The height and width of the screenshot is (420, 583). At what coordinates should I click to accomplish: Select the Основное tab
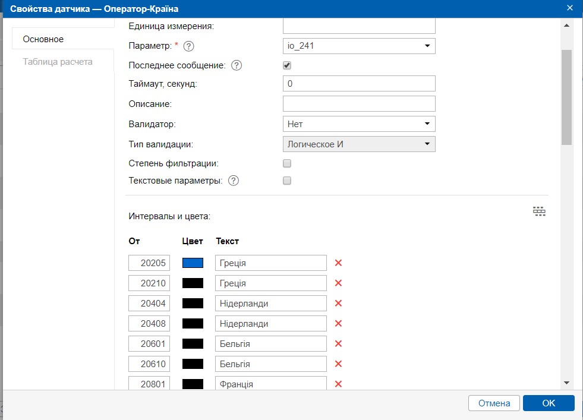click(x=43, y=39)
